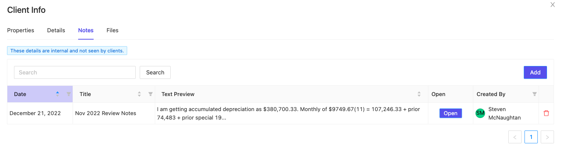
Task: Focus the notes Search input field
Action: [75, 72]
